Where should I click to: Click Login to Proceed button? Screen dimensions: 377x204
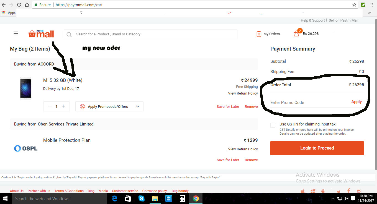[317, 148]
